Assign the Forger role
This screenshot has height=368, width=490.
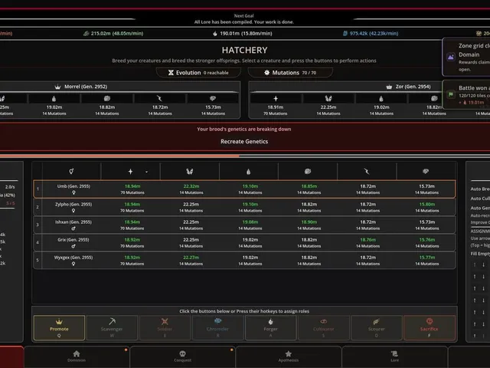(270, 327)
